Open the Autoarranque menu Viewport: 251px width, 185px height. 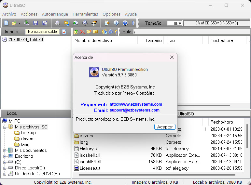[55, 14]
